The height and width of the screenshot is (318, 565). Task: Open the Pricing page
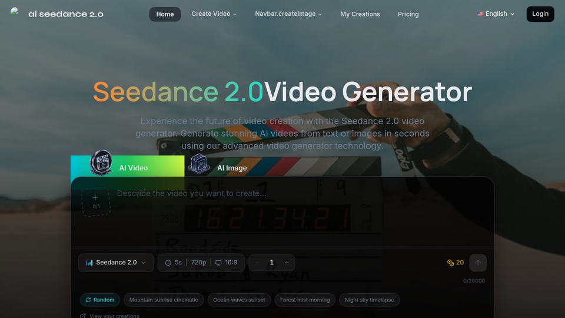click(x=408, y=14)
